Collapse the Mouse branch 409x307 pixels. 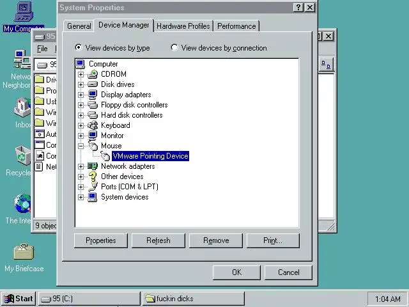pyautogui.click(x=81, y=146)
